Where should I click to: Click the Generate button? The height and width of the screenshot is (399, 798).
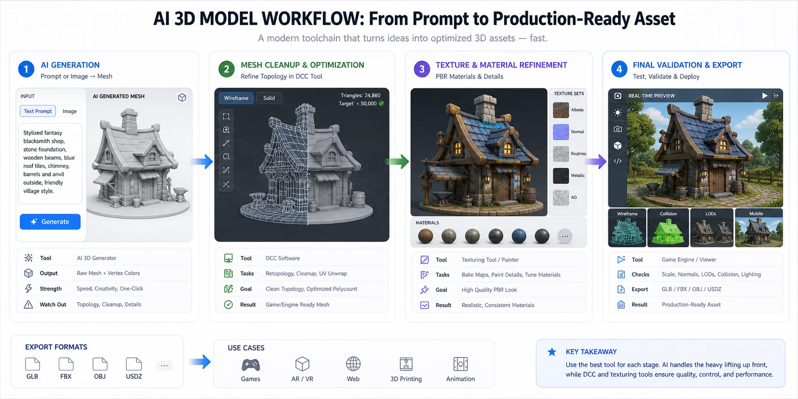coord(50,222)
